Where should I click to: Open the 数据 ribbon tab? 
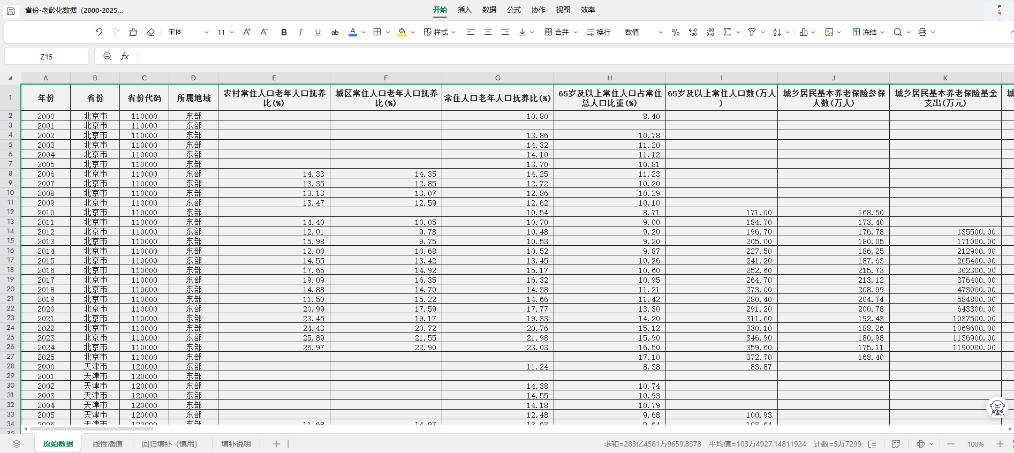point(489,10)
